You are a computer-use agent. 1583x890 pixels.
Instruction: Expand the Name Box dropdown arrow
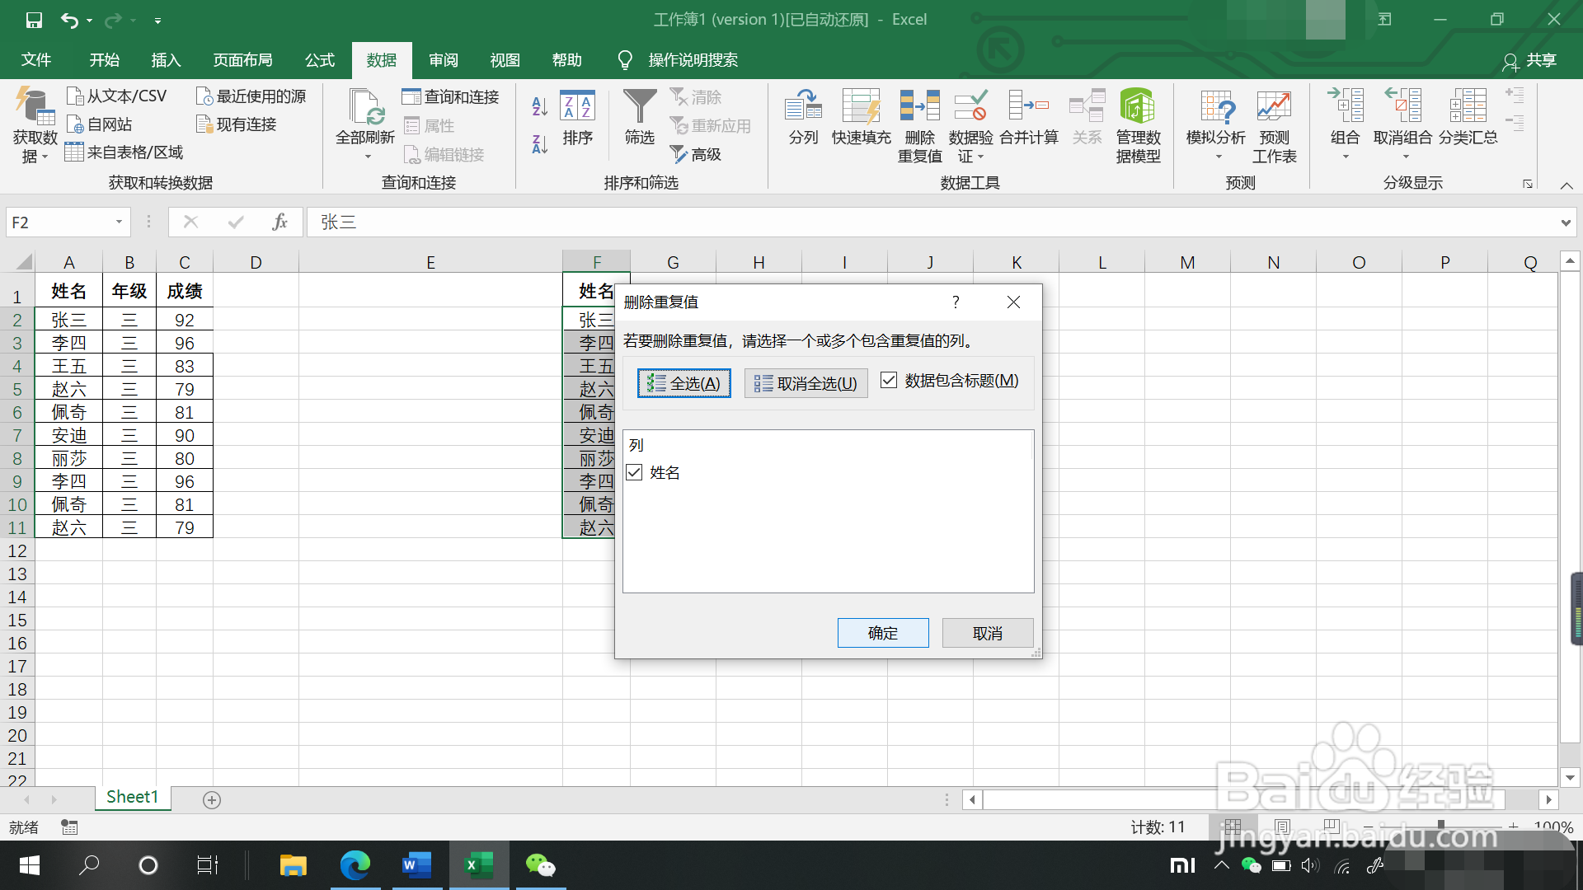tap(119, 222)
